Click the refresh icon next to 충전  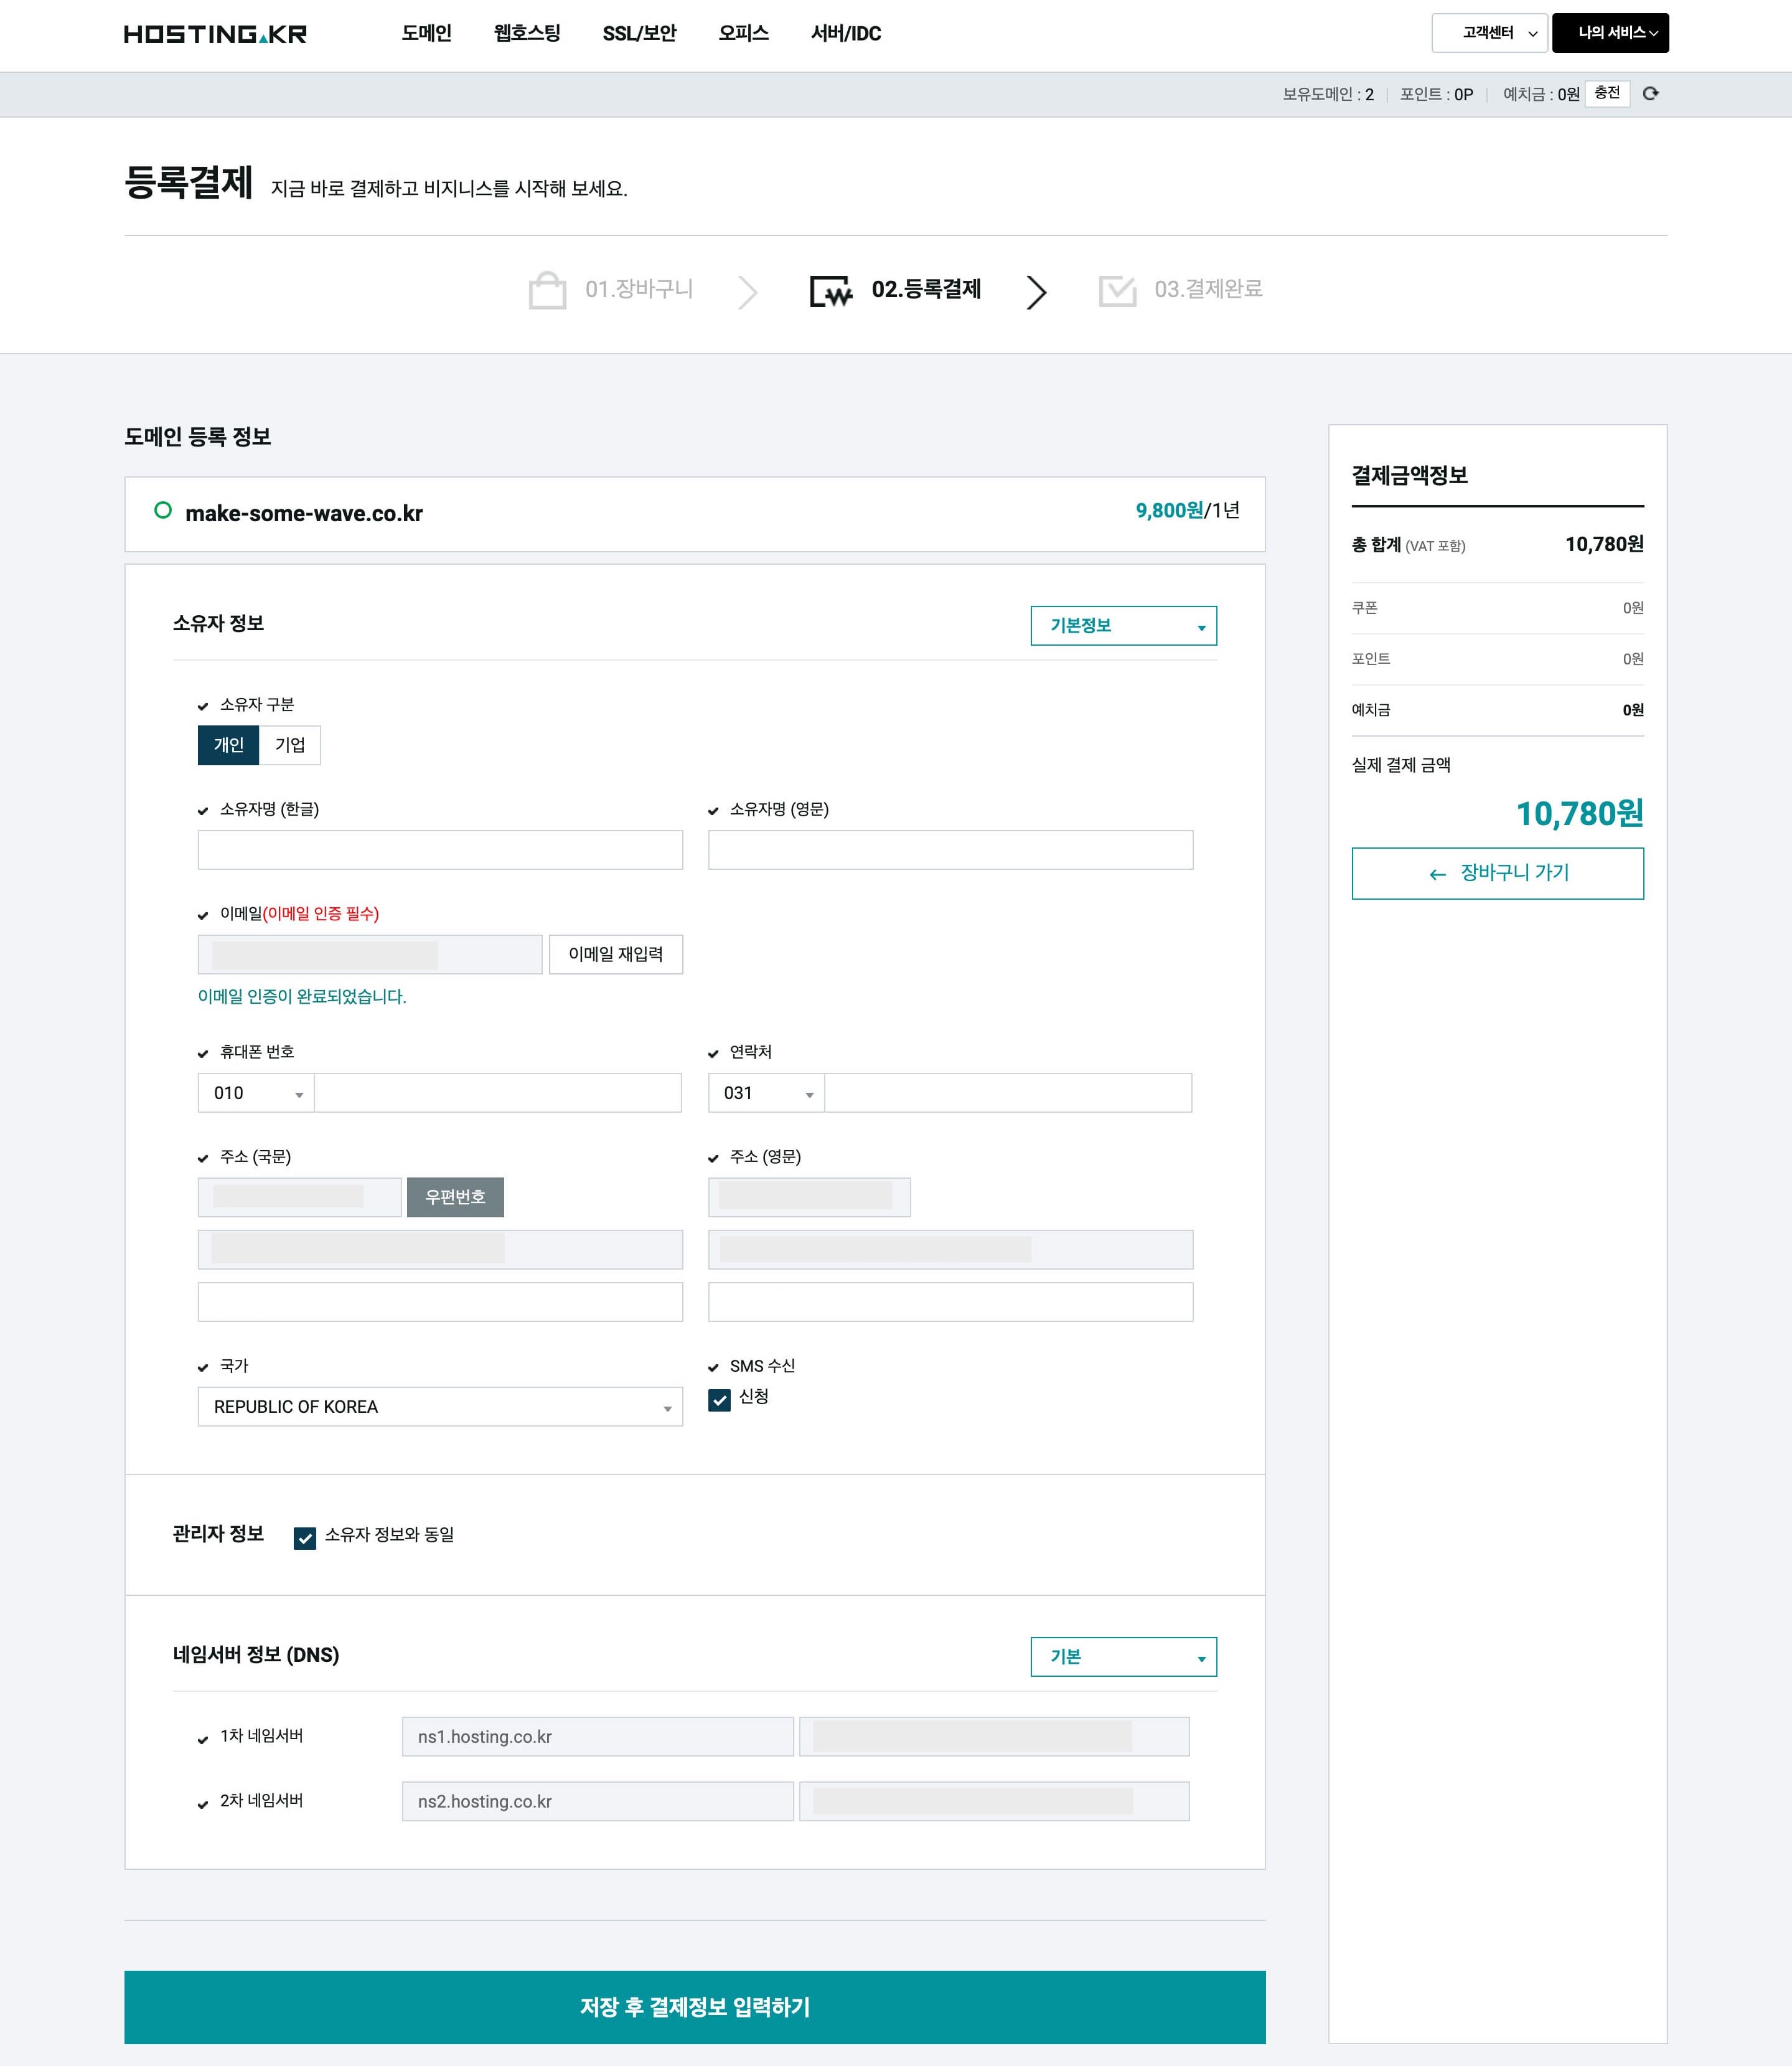pos(1651,93)
